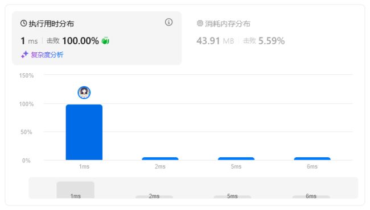
Task: Click the 100.00% runtime beat value
Action: point(80,41)
